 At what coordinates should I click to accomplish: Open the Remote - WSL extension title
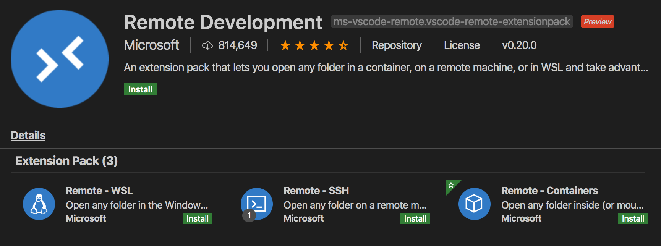99,191
